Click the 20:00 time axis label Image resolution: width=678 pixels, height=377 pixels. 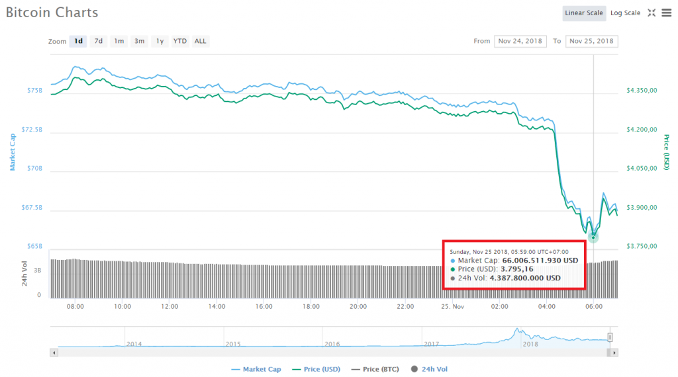(358, 307)
